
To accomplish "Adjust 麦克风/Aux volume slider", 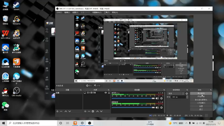I will pyautogui.click(x=133, y=99).
